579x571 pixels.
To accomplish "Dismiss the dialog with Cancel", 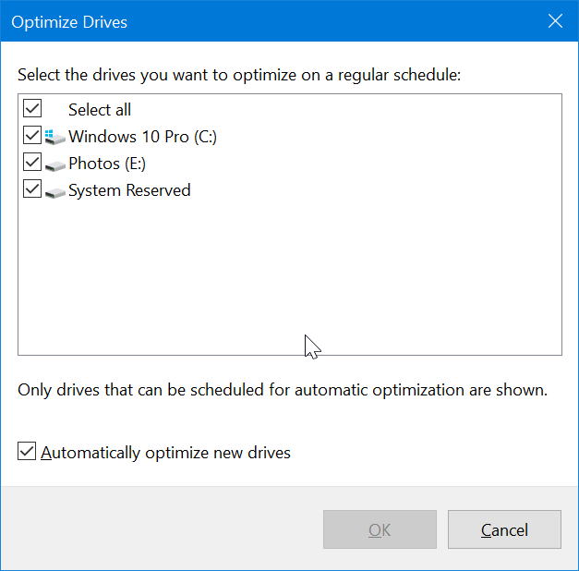I will (x=504, y=529).
